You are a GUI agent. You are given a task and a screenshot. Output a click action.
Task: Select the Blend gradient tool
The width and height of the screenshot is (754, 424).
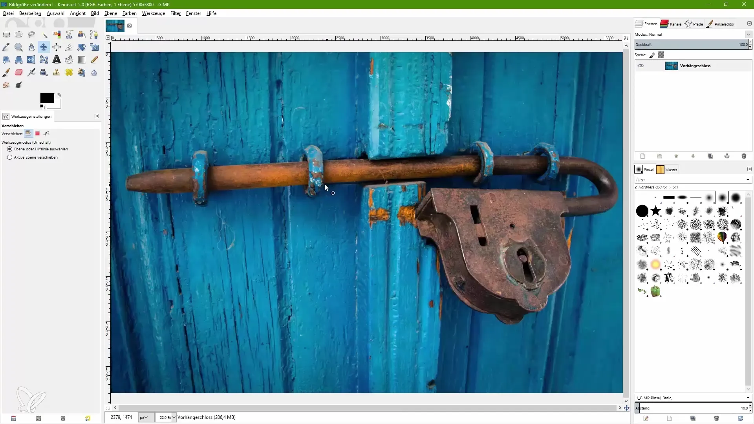82,60
